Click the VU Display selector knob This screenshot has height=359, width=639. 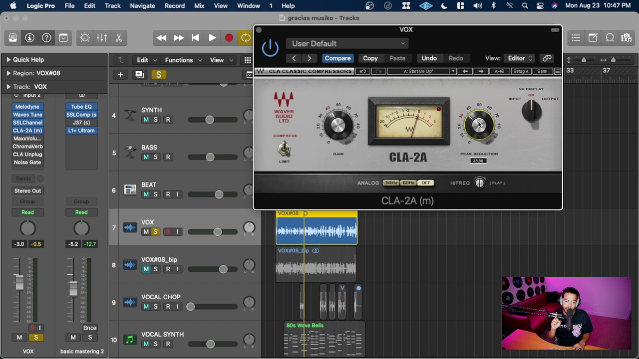click(x=532, y=111)
